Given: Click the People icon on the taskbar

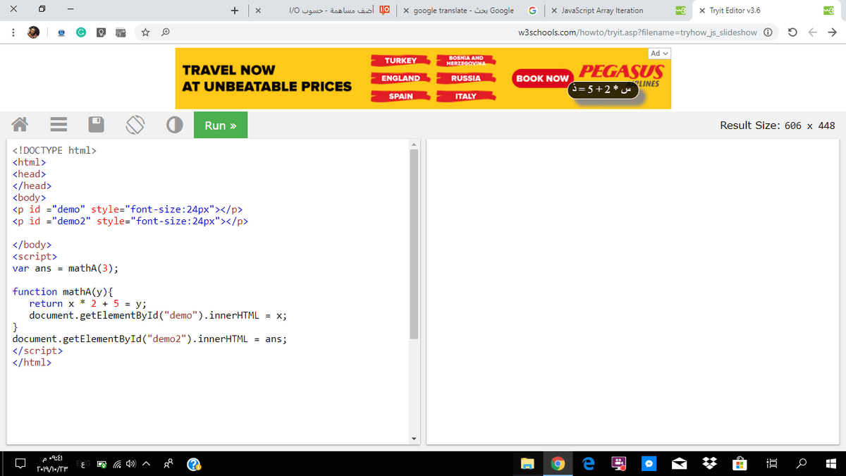Looking at the screenshot, I should click(x=170, y=464).
